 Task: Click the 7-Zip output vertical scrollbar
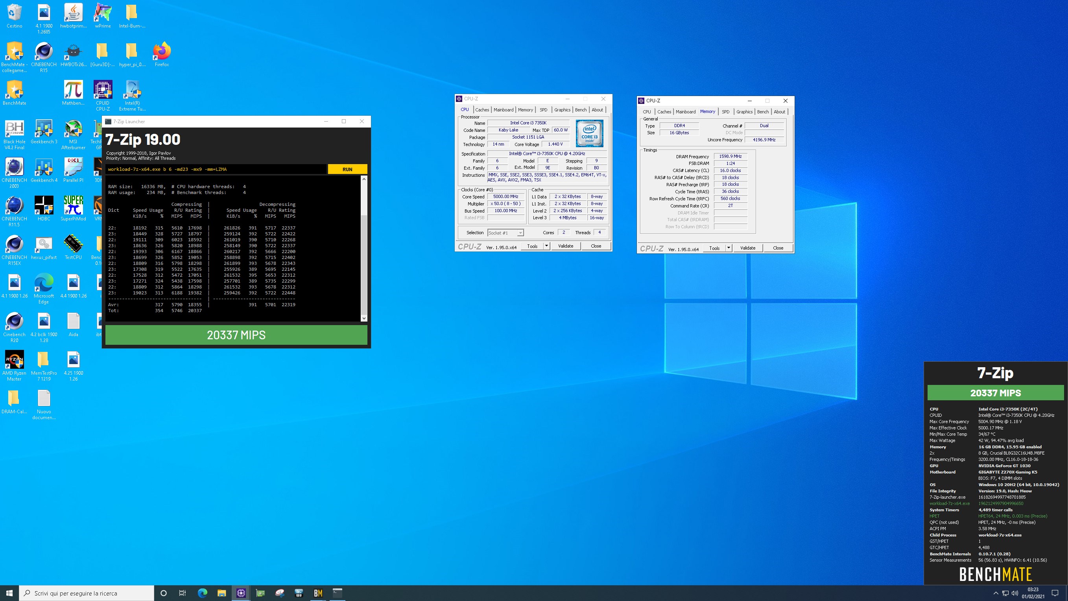point(364,248)
